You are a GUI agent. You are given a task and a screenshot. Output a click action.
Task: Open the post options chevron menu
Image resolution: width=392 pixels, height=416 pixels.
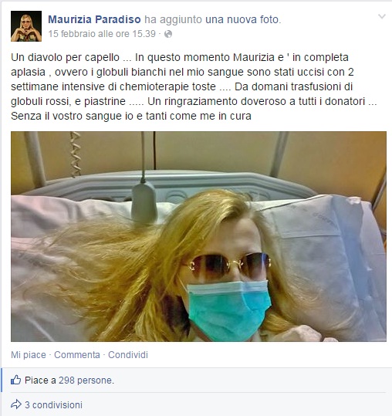pyautogui.click(x=382, y=16)
